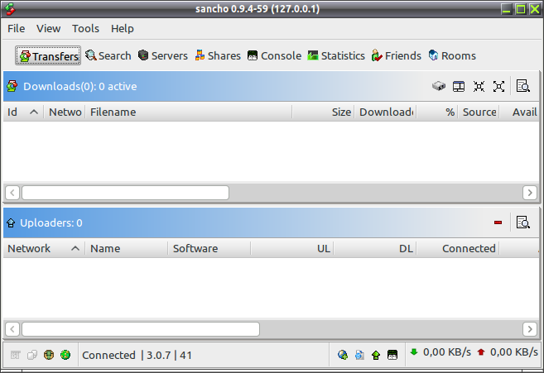Open the Tools menu
The image size is (544, 373).
(x=85, y=28)
